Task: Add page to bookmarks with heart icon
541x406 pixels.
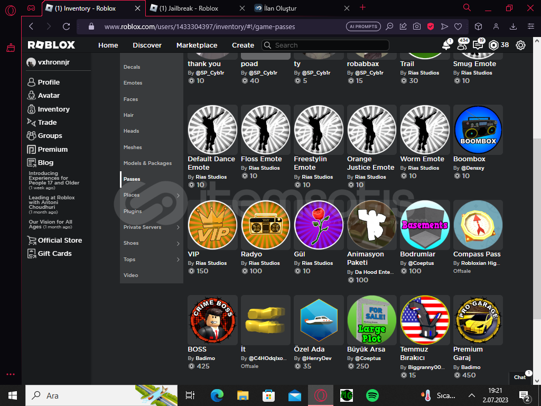Action: point(458,26)
